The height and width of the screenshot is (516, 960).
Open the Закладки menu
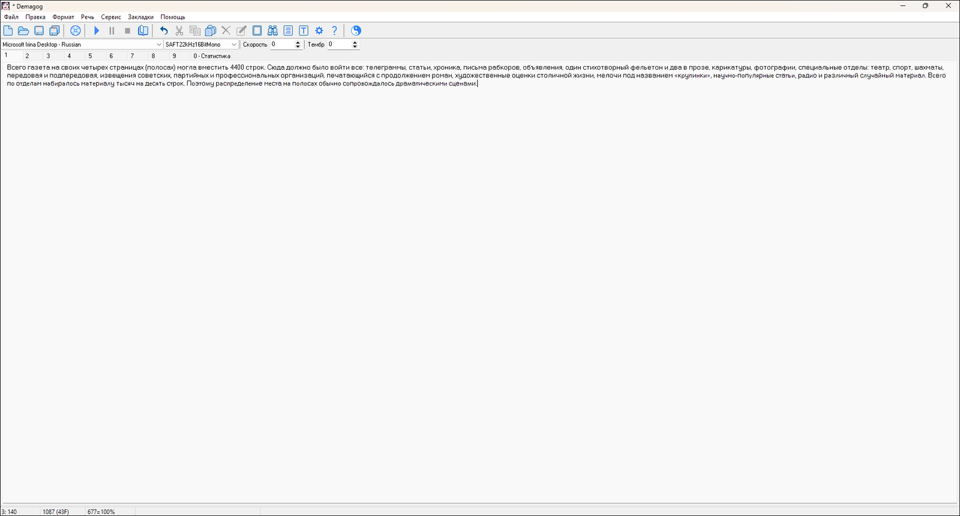tap(141, 17)
